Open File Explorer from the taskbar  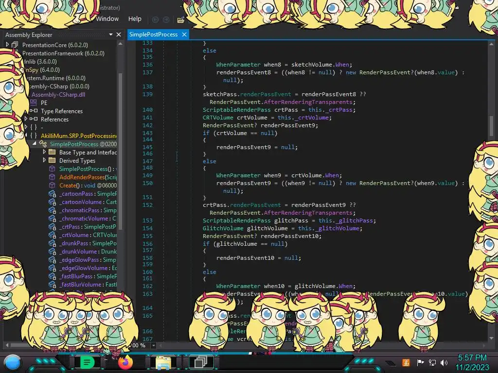click(x=163, y=362)
